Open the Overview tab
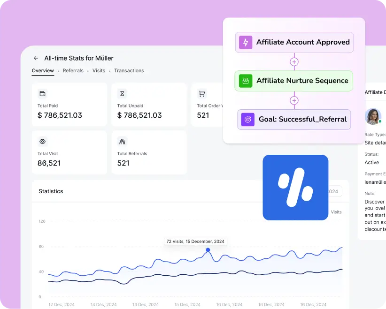Image resolution: width=386 pixels, height=309 pixels. click(x=43, y=70)
